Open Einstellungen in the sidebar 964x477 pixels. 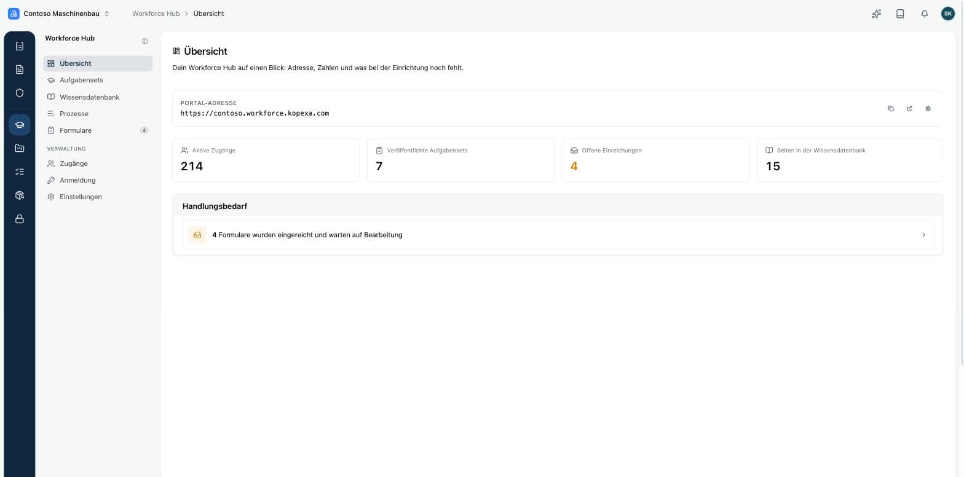click(x=98, y=197)
